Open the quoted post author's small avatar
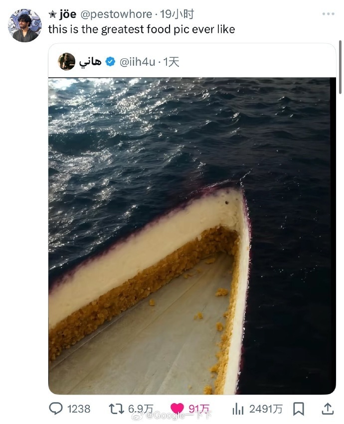344x424 pixels. (x=66, y=62)
